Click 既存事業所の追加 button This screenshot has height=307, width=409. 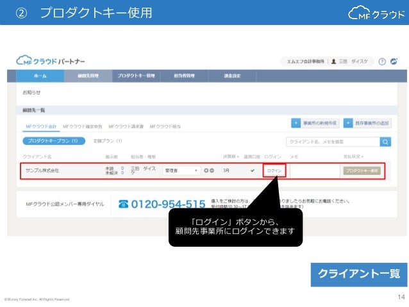click(367, 123)
